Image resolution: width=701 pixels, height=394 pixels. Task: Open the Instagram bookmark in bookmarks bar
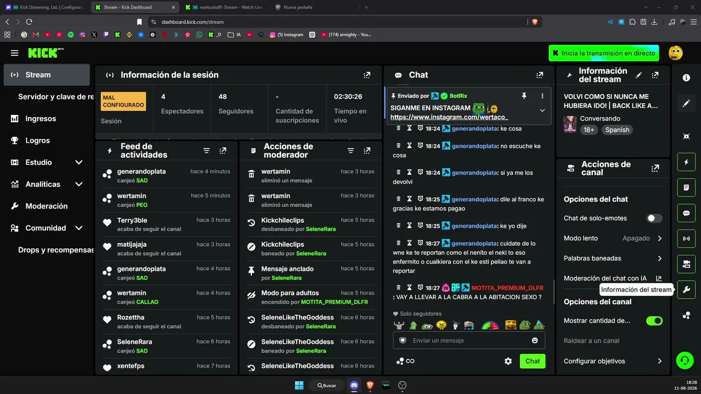tap(286, 34)
